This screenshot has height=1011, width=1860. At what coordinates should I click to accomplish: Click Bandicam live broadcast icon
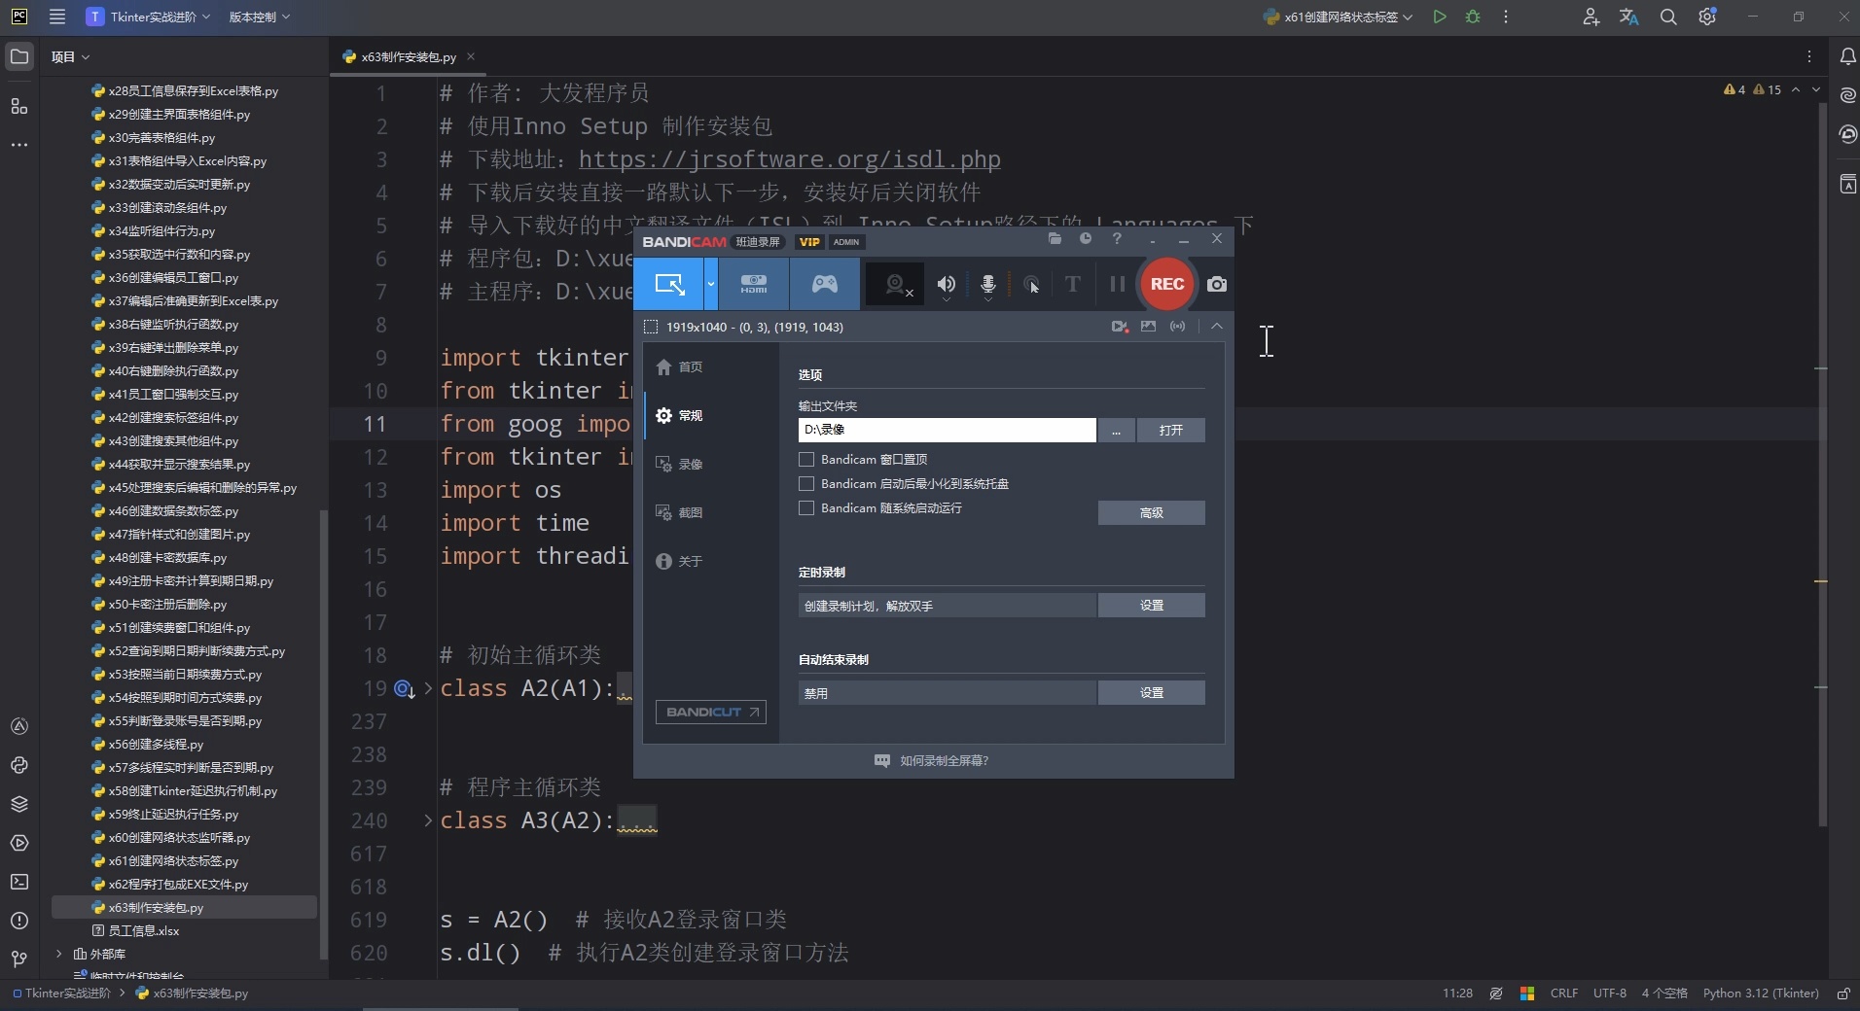pyautogui.click(x=1178, y=327)
